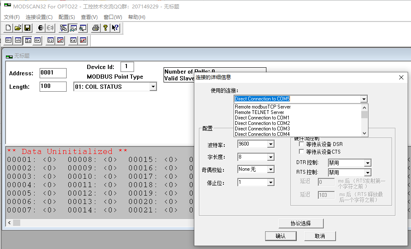Confirm the dialog with 确认
The image size is (411, 249).
(281, 236)
